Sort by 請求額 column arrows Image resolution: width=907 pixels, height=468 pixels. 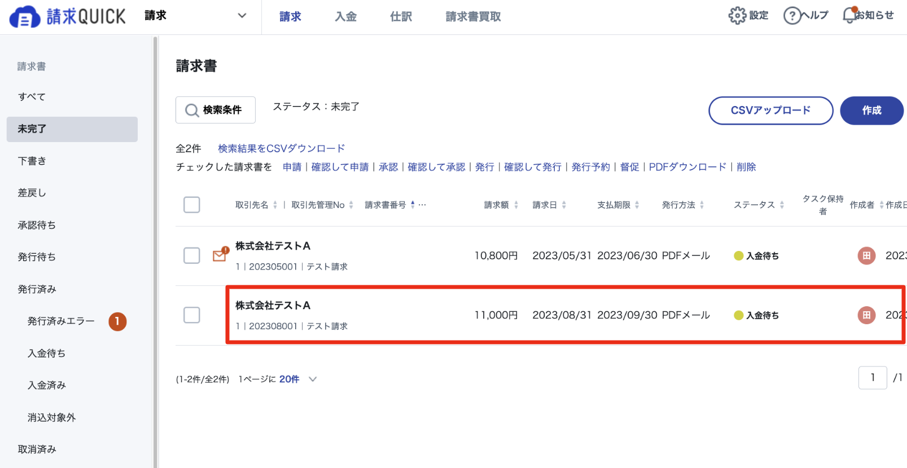point(516,205)
